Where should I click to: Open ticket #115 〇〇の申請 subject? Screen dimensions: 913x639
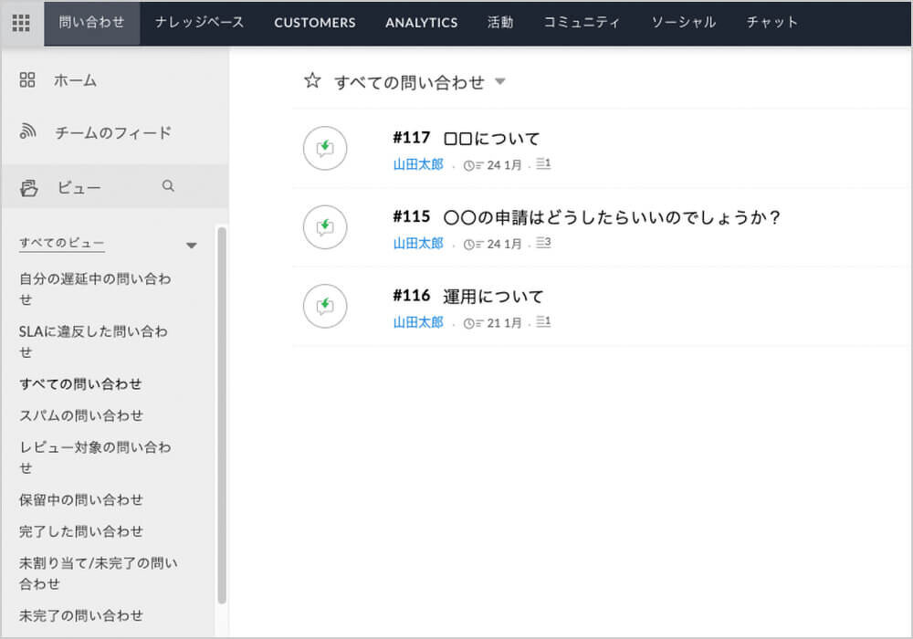coord(612,218)
